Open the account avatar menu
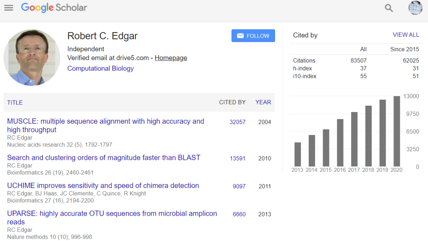This screenshot has height=241, width=428. pos(415,8)
